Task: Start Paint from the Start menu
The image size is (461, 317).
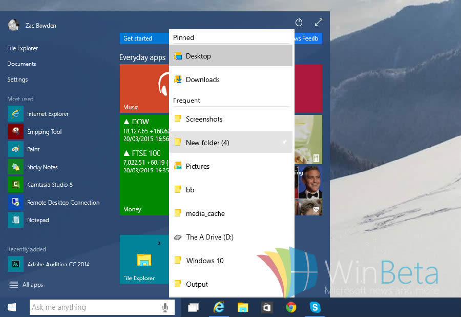Action: [34, 149]
